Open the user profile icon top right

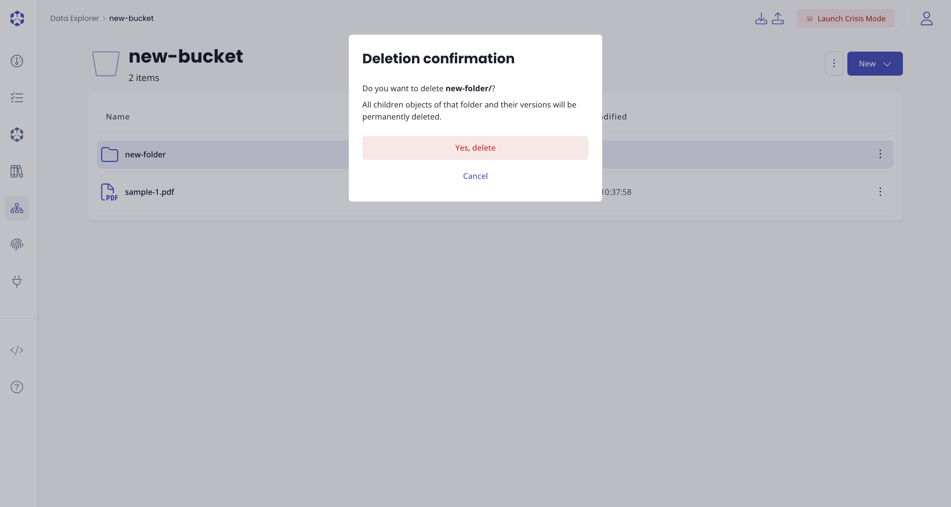tap(926, 18)
